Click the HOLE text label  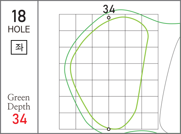(19, 29)
